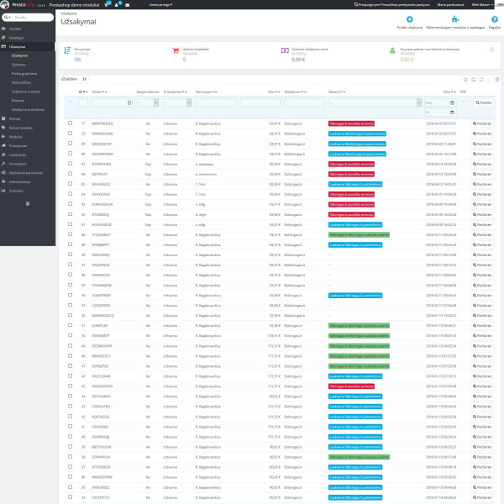The image size is (504, 504).
Task: Open the messages envelope icon in header
Action: tap(128, 4)
